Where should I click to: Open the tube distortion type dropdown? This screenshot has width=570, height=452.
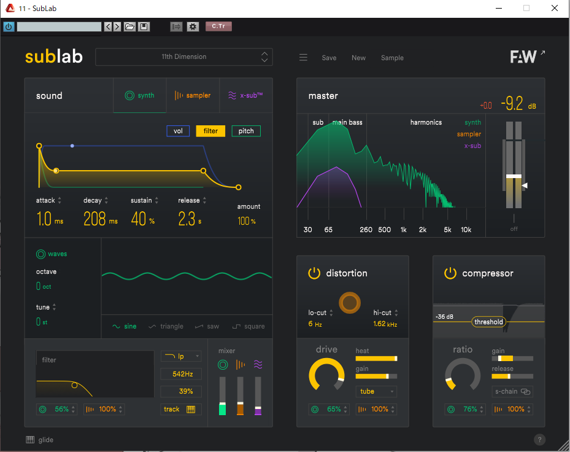pyautogui.click(x=376, y=391)
